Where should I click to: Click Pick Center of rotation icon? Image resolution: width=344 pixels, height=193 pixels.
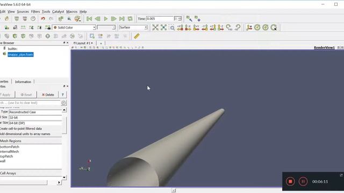click(x=274, y=27)
